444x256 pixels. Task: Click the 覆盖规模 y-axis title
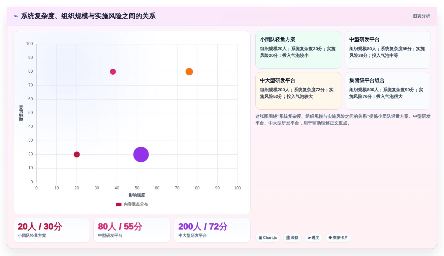pos(21,113)
